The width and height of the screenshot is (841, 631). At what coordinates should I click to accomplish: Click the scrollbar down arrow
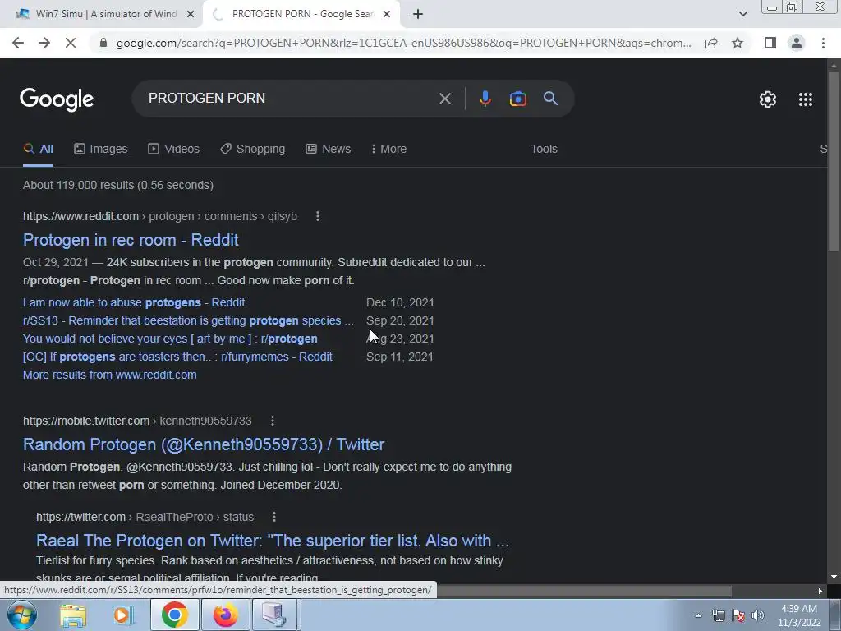click(834, 577)
